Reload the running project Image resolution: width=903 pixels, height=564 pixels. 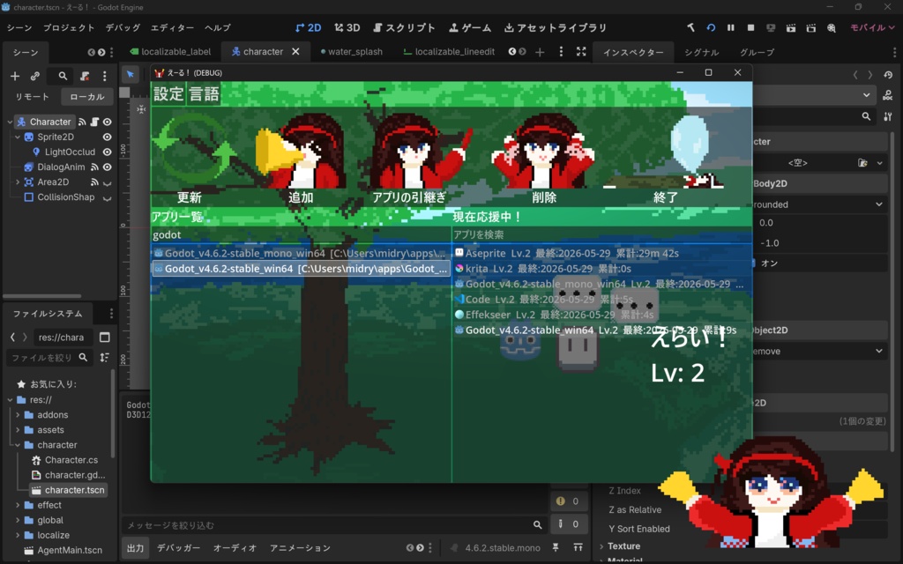click(x=712, y=27)
